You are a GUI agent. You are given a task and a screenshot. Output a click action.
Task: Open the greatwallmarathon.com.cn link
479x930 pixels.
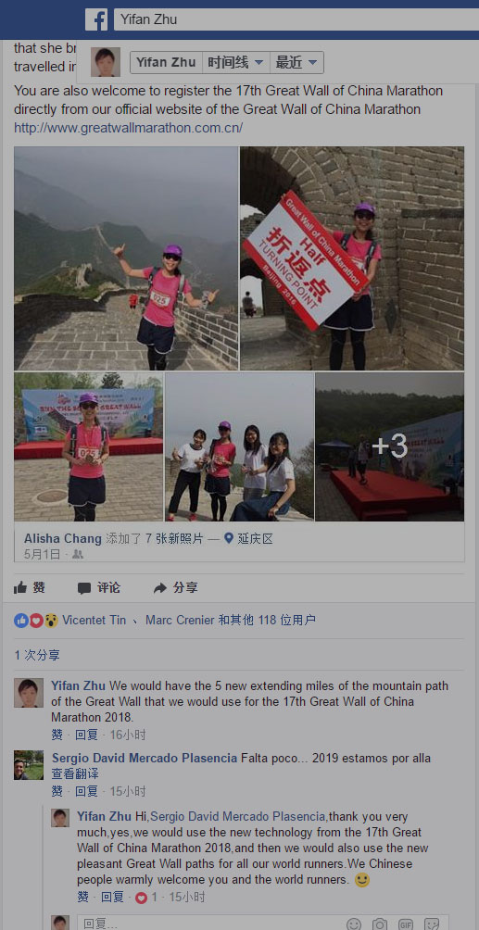128,128
